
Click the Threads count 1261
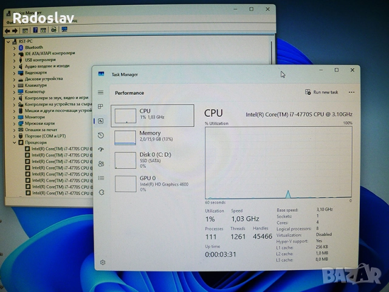(238, 237)
